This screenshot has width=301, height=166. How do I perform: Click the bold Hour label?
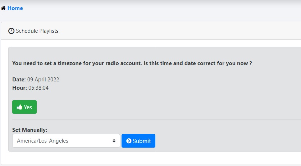tap(19, 88)
